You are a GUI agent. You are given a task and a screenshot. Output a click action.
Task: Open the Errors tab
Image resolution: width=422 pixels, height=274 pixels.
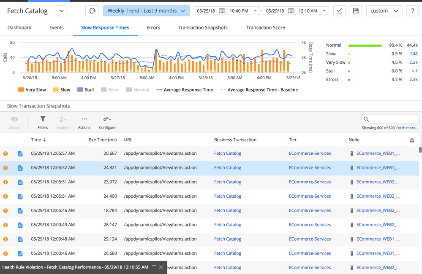(x=153, y=27)
